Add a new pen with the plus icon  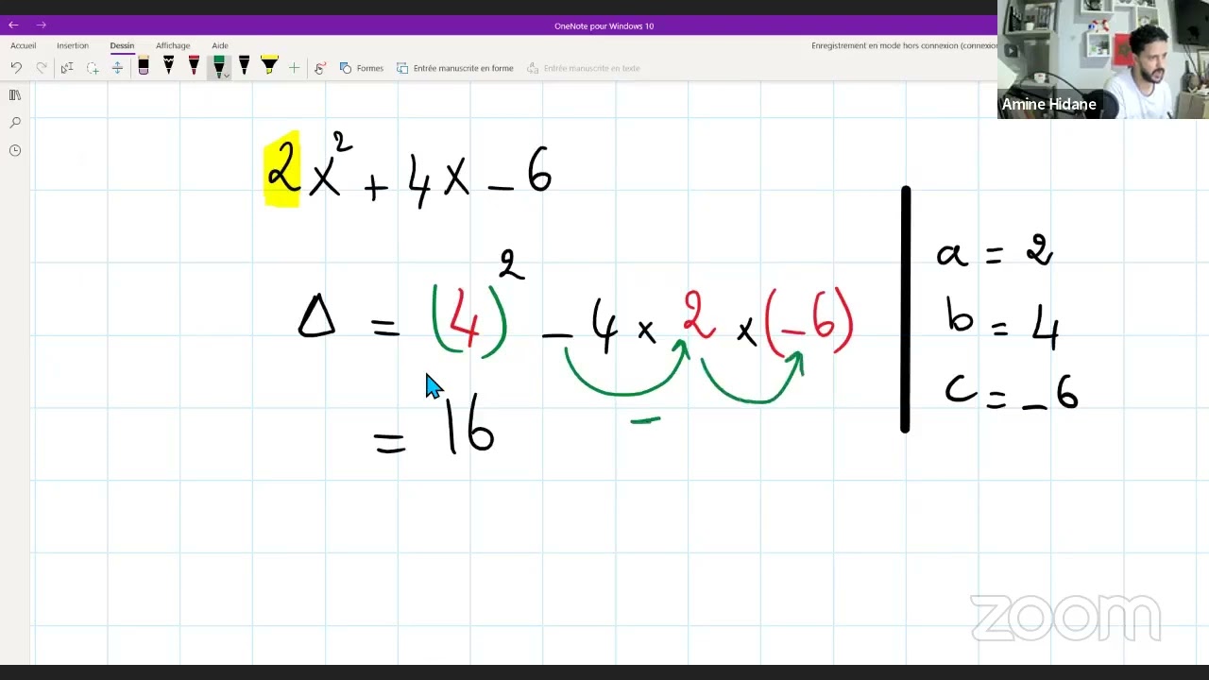coord(295,68)
